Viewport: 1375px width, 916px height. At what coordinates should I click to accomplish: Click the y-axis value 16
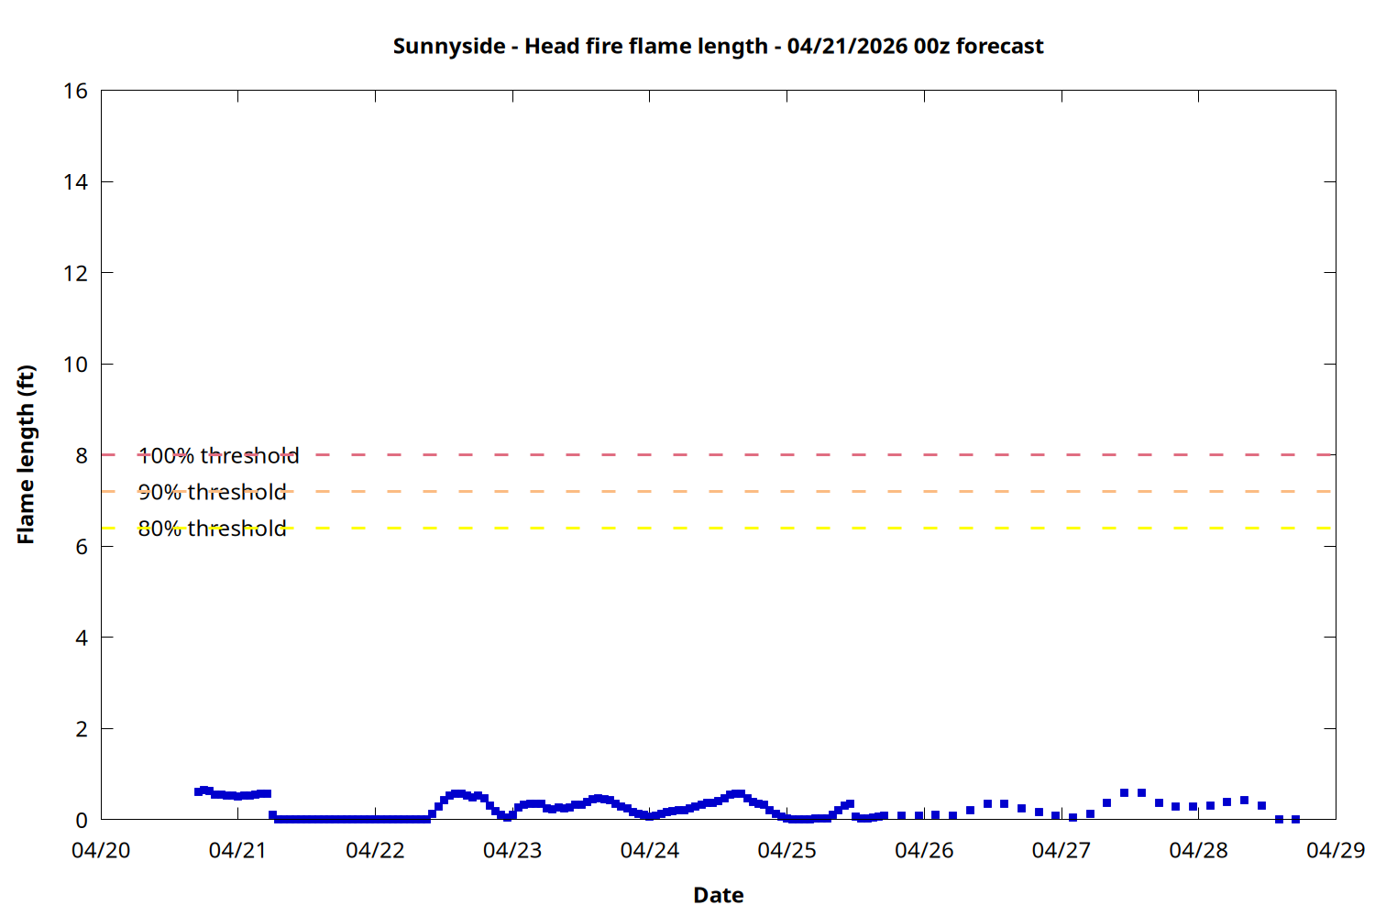(x=76, y=91)
